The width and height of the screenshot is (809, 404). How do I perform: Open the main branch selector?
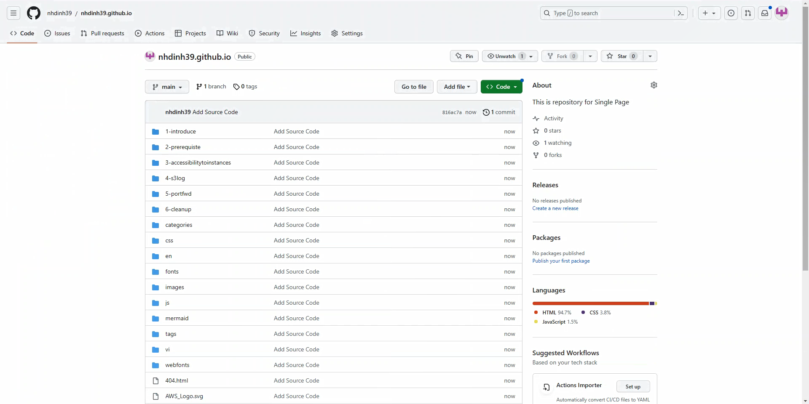(167, 87)
